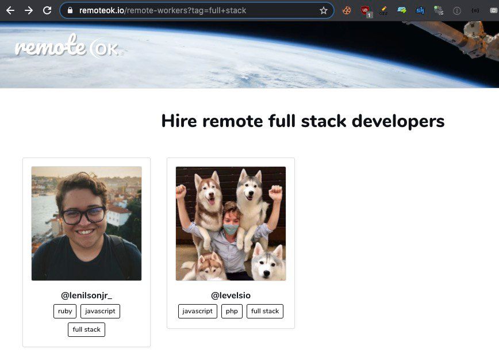This screenshot has height=361, width=499.
Task: Go forward with the browser arrow
Action: coord(29,10)
